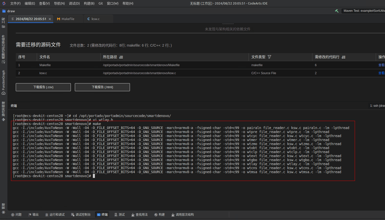Open the 问题 problems panel

(16, 214)
